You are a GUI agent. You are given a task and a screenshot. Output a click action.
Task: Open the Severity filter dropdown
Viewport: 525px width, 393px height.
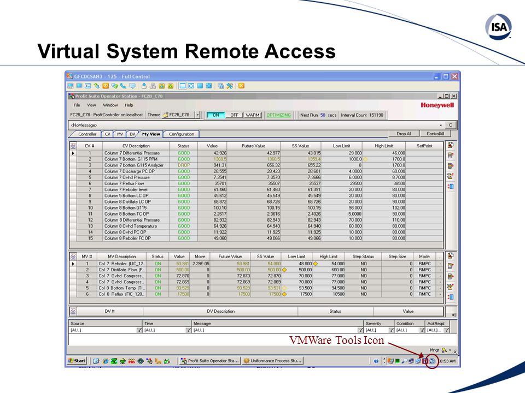coord(391,330)
